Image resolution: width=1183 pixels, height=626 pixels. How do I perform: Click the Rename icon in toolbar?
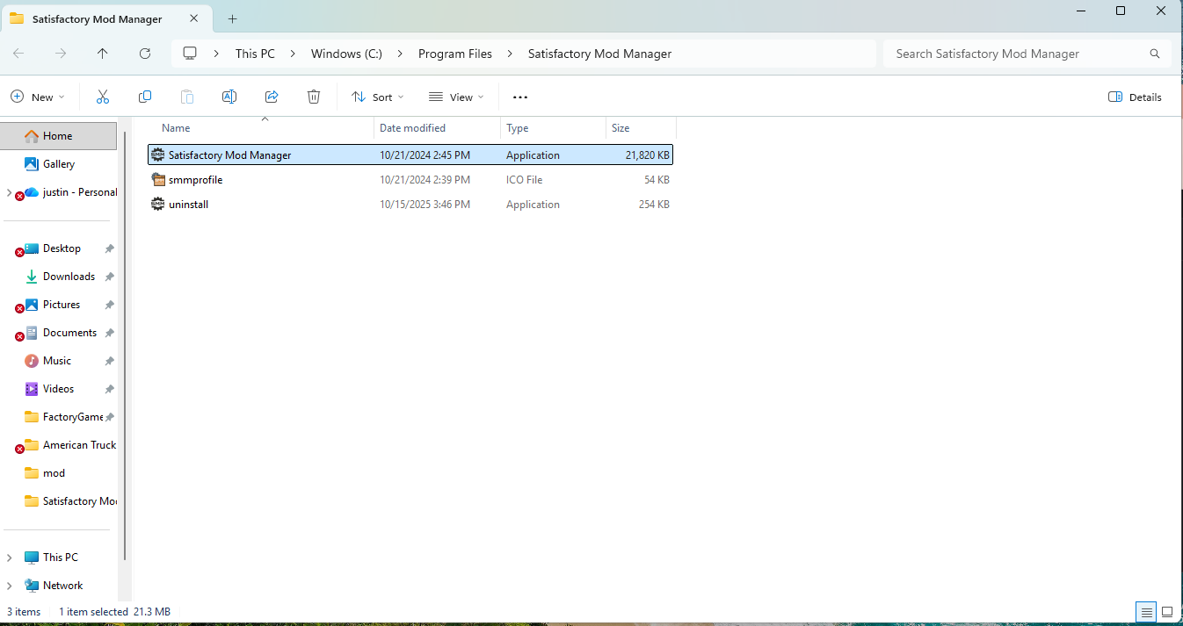[x=229, y=97]
